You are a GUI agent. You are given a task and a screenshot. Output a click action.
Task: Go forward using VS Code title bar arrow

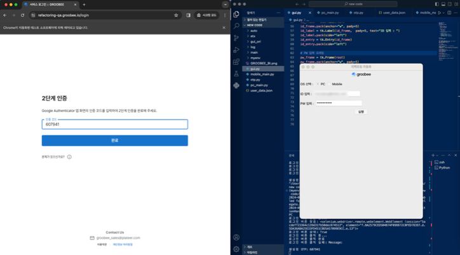304,4
